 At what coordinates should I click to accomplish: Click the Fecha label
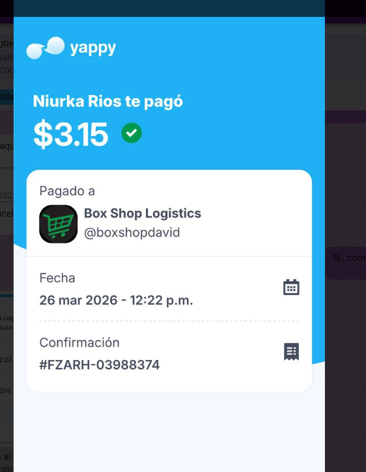[x=57, y=278]
